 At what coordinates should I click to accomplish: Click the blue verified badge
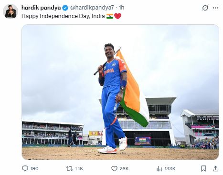coord(65,8)
